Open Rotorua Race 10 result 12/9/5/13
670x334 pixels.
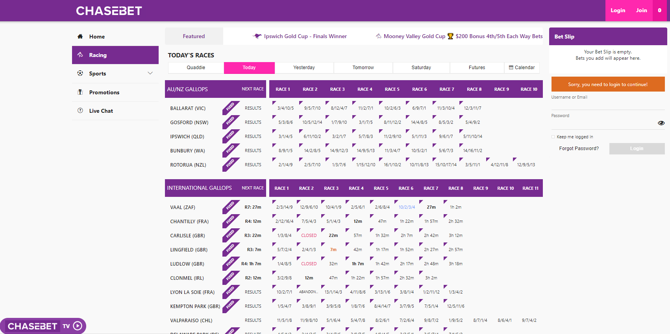click(x=526, y=165)
